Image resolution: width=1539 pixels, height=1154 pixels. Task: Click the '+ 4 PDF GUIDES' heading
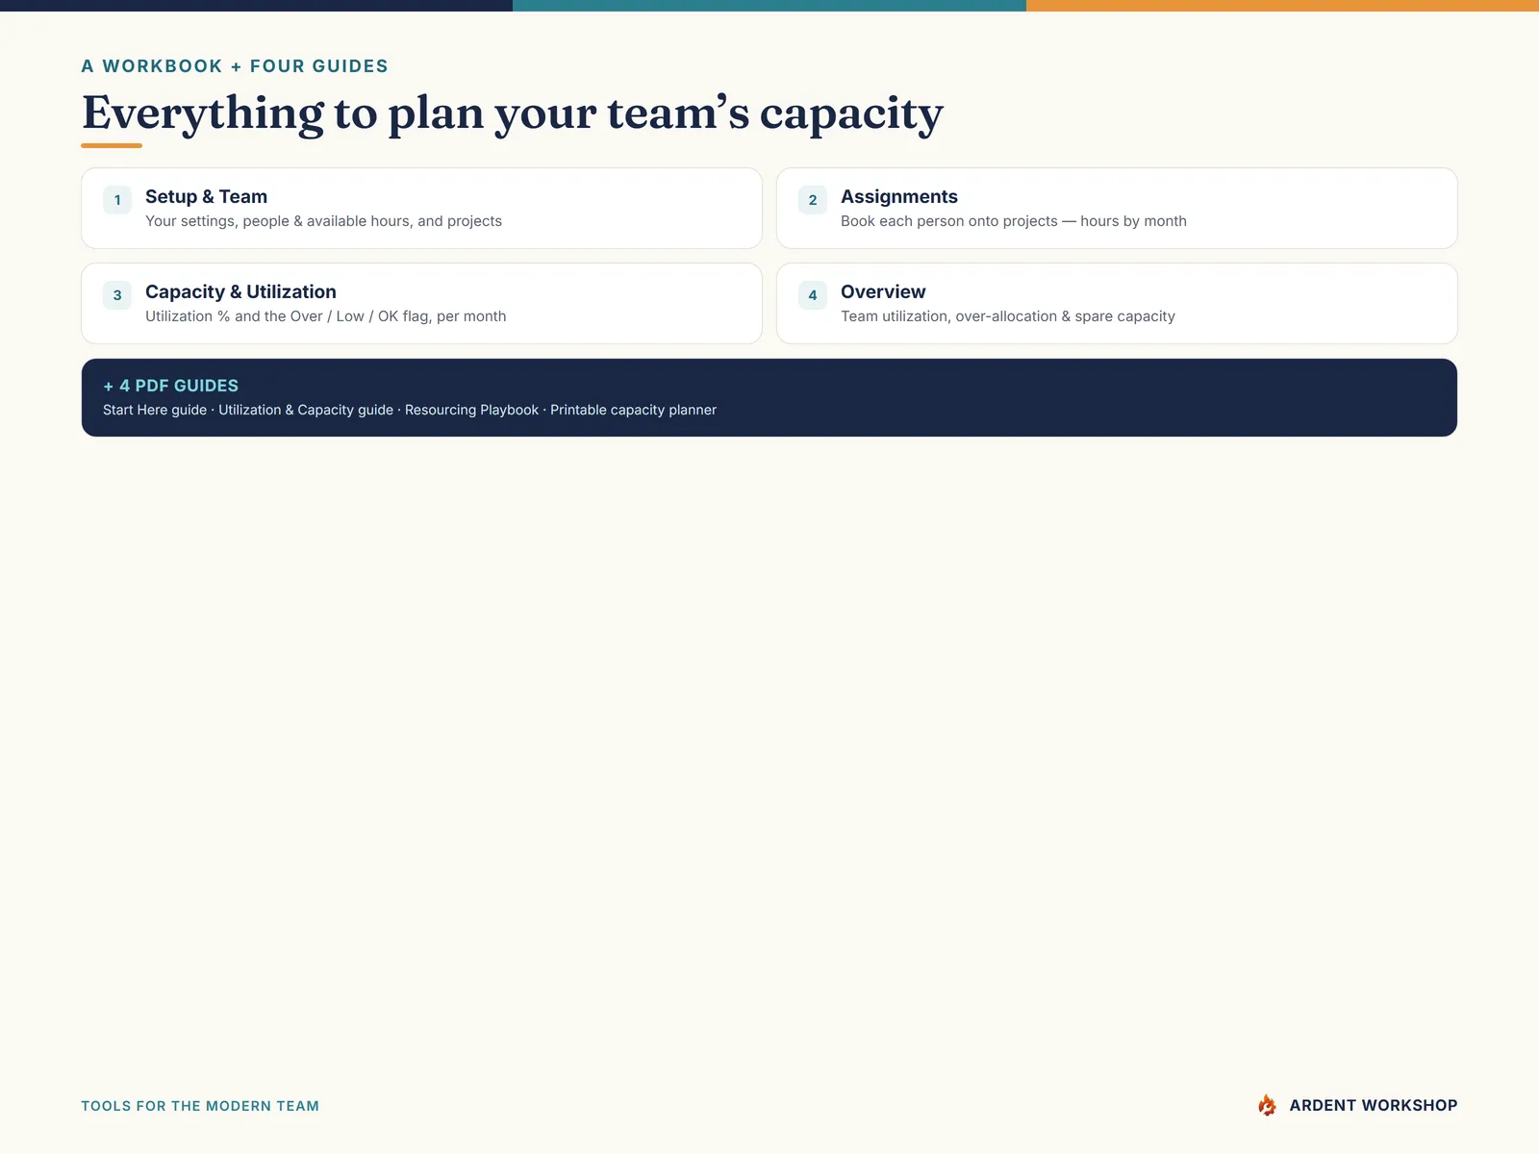tap(170, 386)
